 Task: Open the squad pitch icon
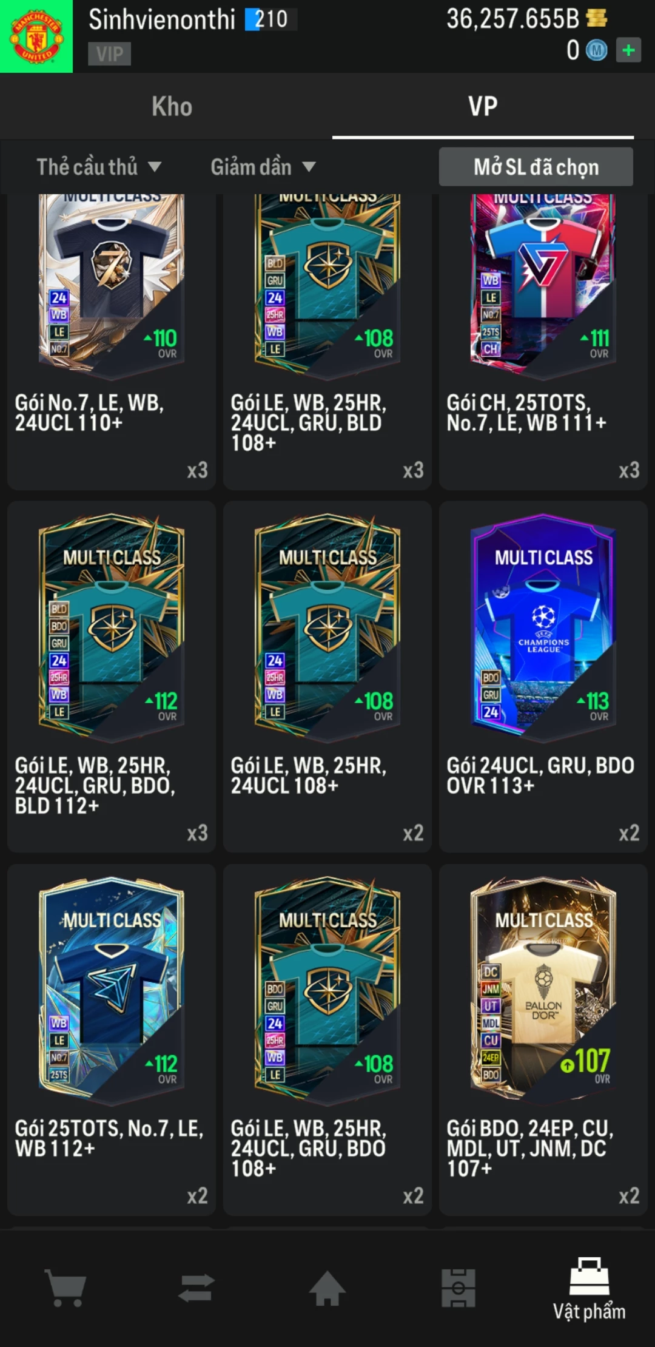[x=458, y=1288]
